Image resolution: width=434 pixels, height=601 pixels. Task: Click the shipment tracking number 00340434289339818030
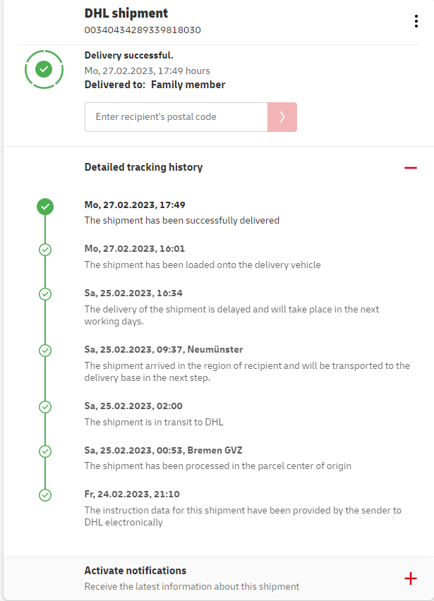[x=143, y=30]
